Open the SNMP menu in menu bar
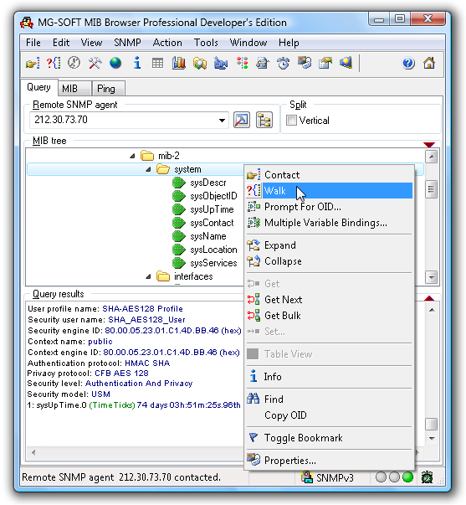 click(x=127, y=43)
